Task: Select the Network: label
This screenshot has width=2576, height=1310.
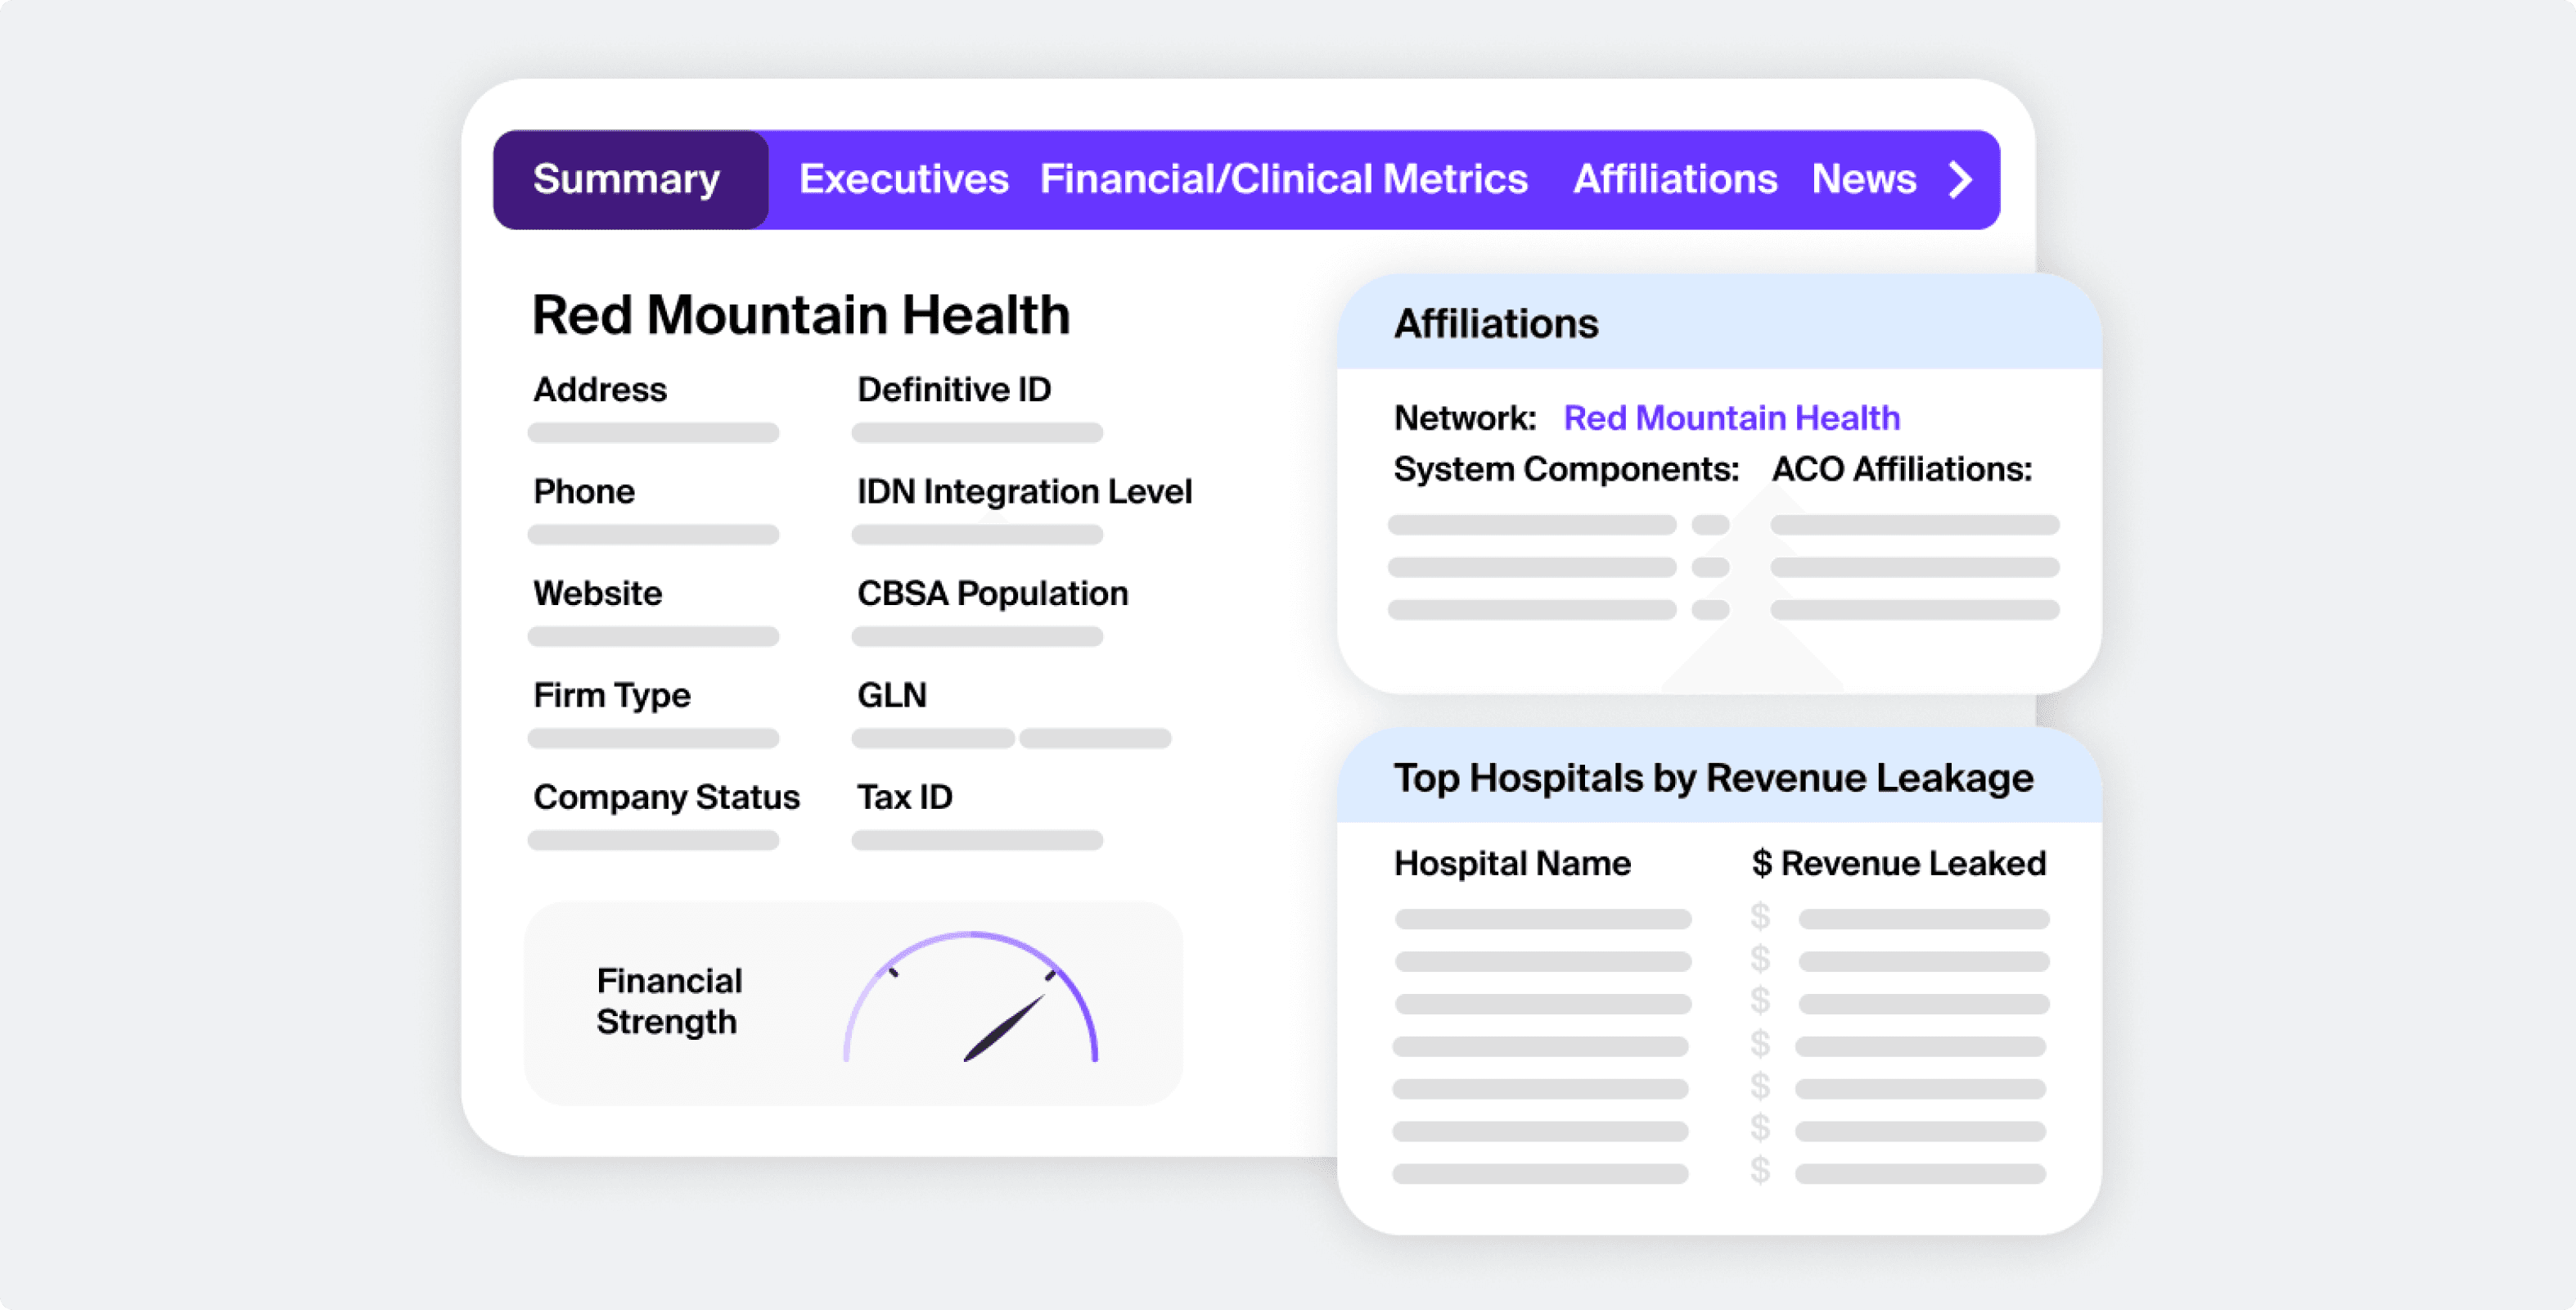Action: (x=1465, y=418)
